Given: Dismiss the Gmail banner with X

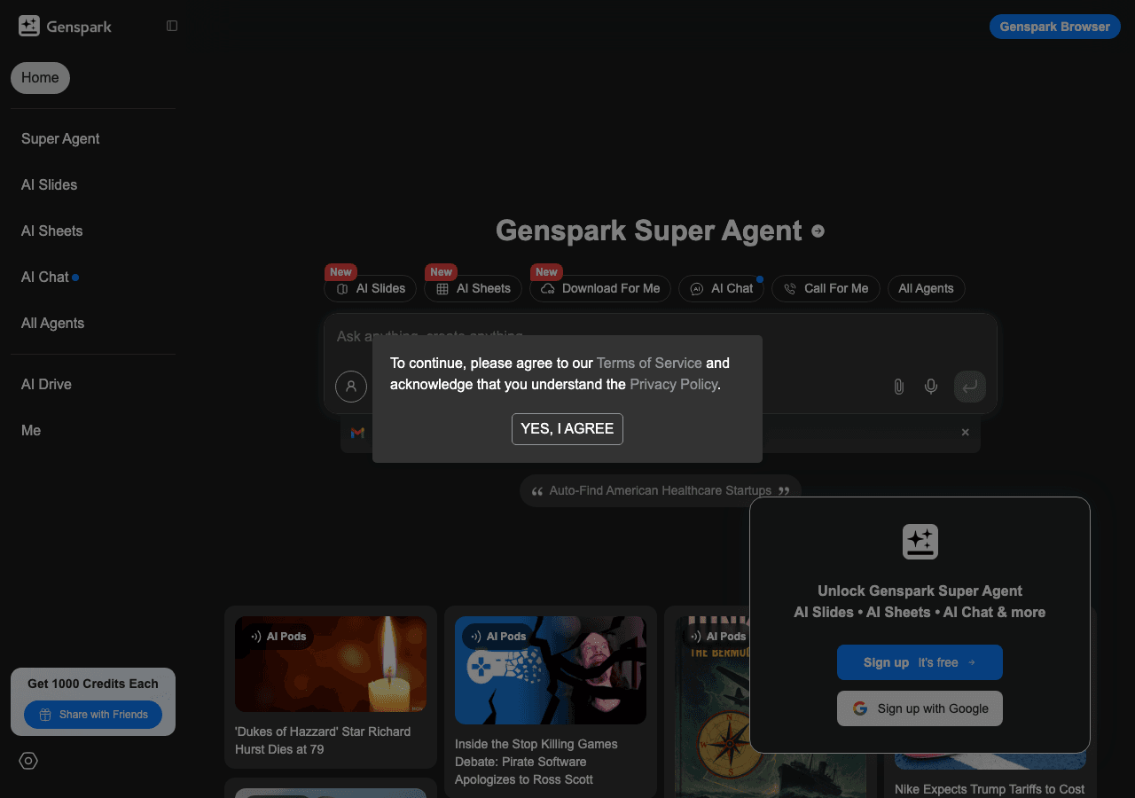Looking at the screenshot, I should point(966,433).
